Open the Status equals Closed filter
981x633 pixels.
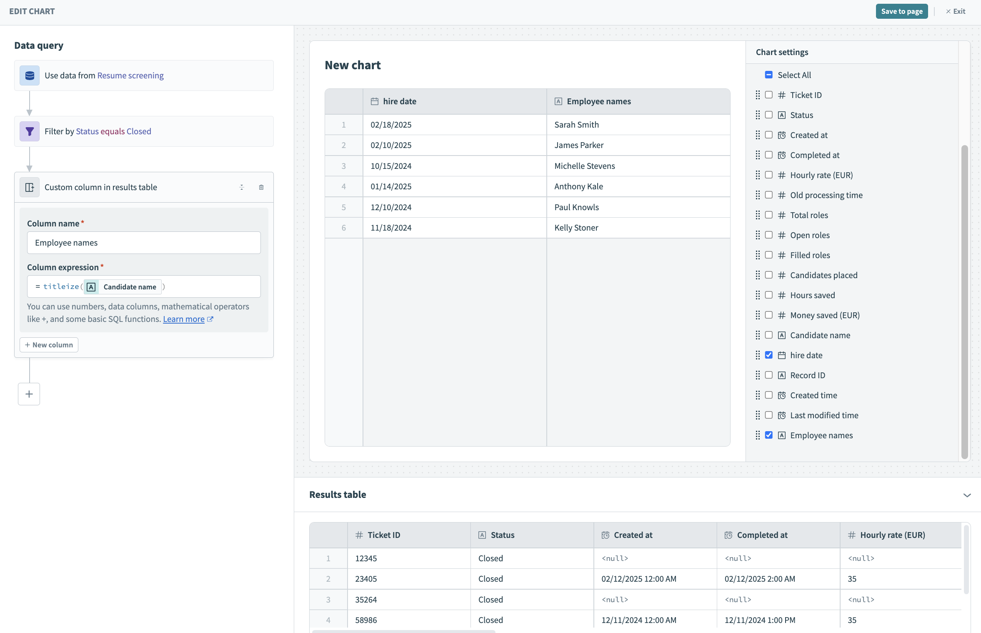(113, 131)
